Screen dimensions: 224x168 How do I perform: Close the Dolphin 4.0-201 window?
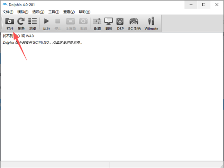(217, 4)
